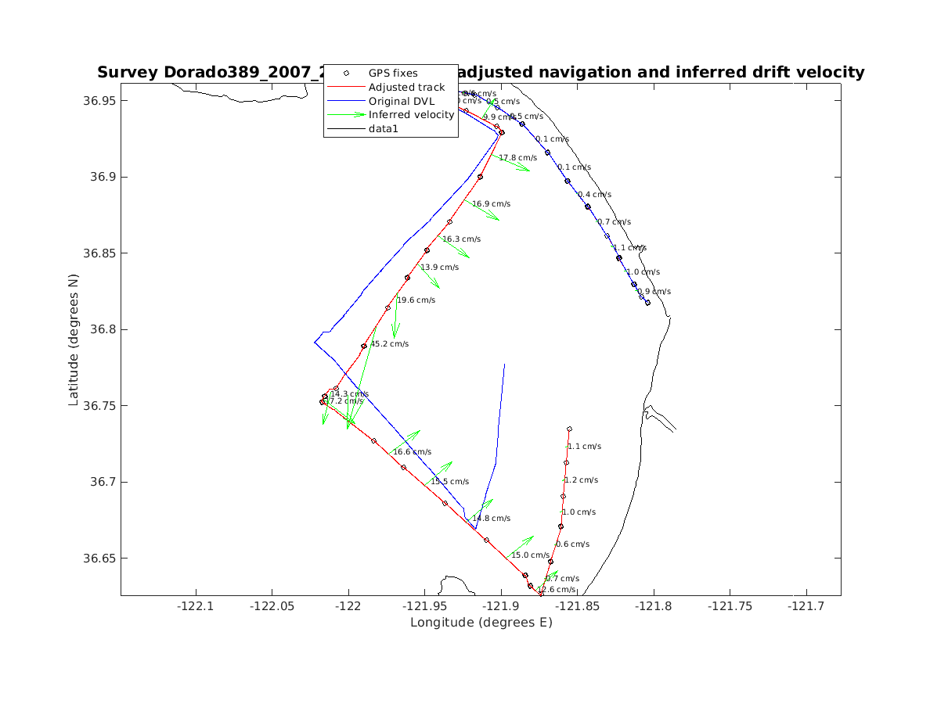Click the 14.8 cm/s annotation

491,519
